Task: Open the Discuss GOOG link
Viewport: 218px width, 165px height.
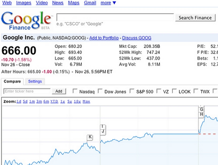Action: 137,38
